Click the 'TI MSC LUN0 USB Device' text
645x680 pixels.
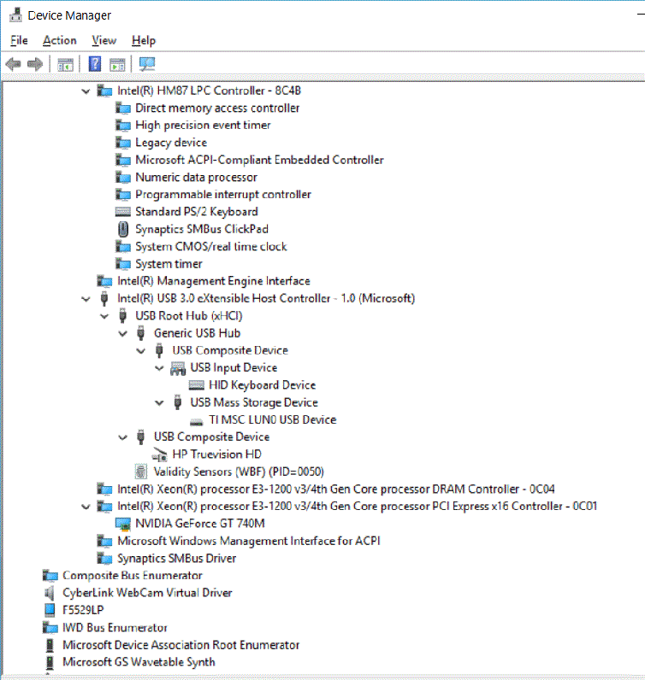(273, 419)
